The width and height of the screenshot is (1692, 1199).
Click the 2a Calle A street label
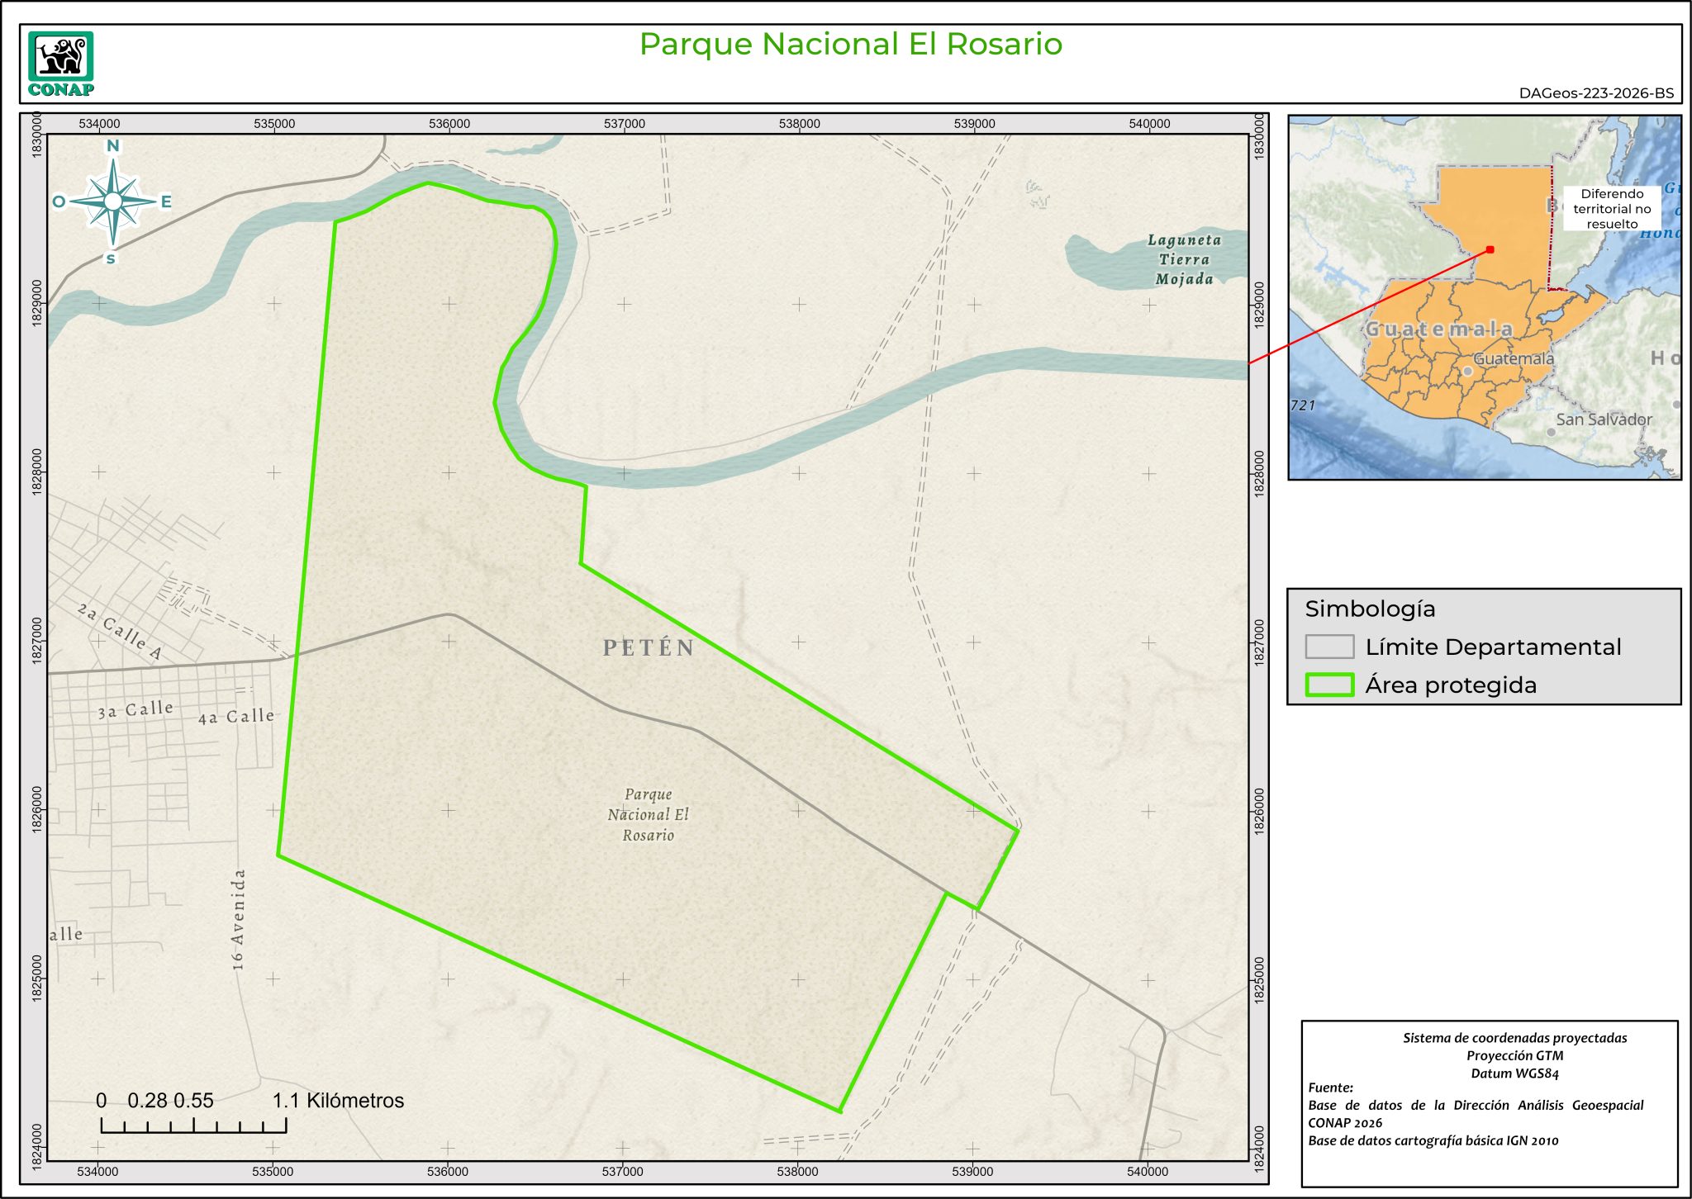[x=120, y=632]
